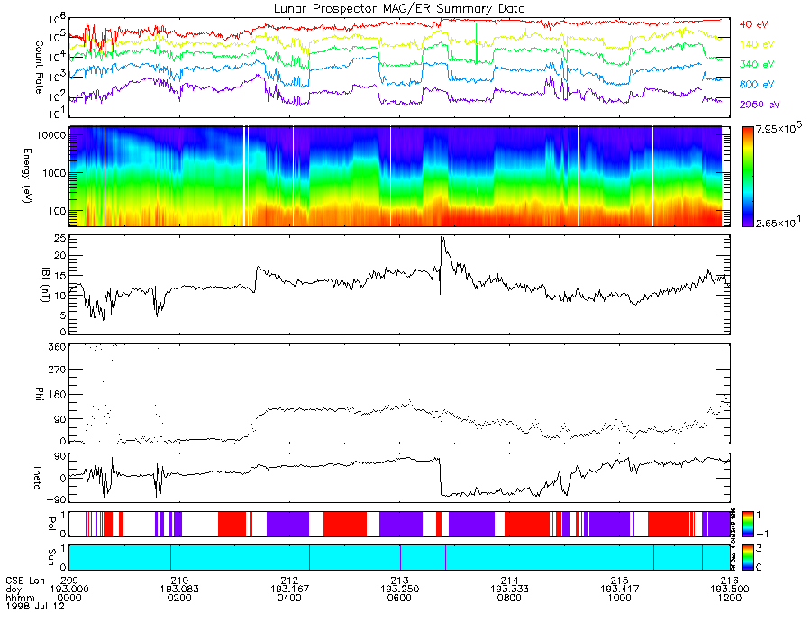The width and height of the screenshot is (811, 631).
Task: Click the "Energy (eV)" y-axis label
Action: [27, 176]
